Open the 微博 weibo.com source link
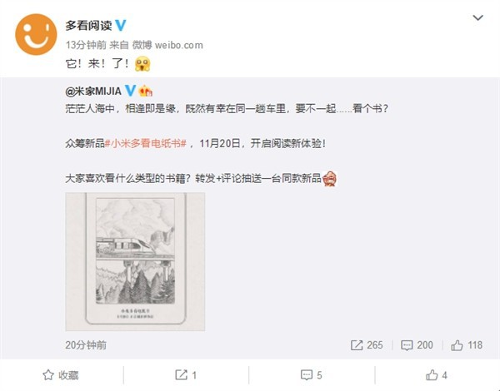The height and width of the screenshot is (391, 500). click(x=167, y=45)
